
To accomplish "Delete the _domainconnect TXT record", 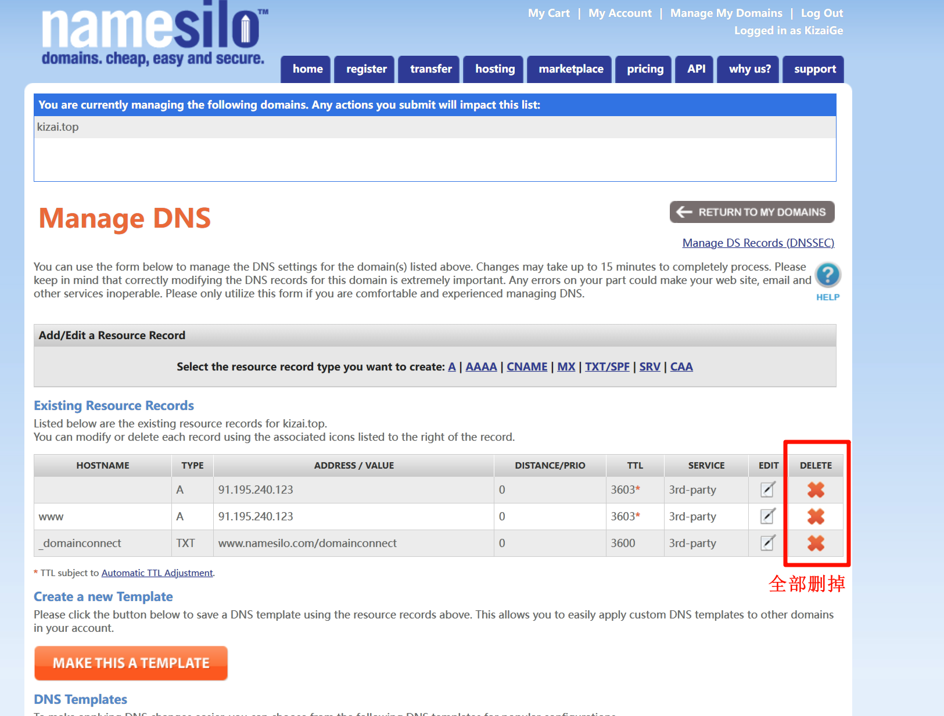I will 816,544.
